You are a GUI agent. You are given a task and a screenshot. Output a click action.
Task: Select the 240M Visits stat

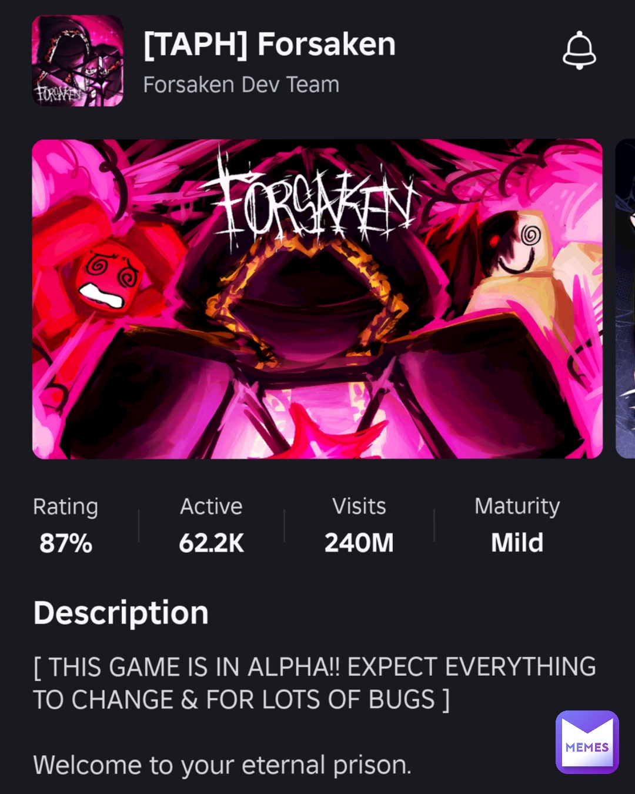tap(359, 543)
